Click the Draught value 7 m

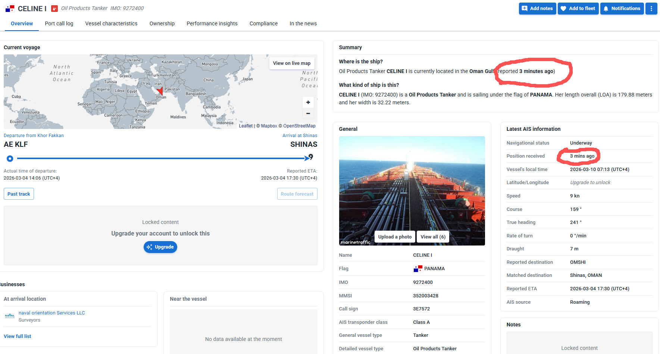point(574,249)
